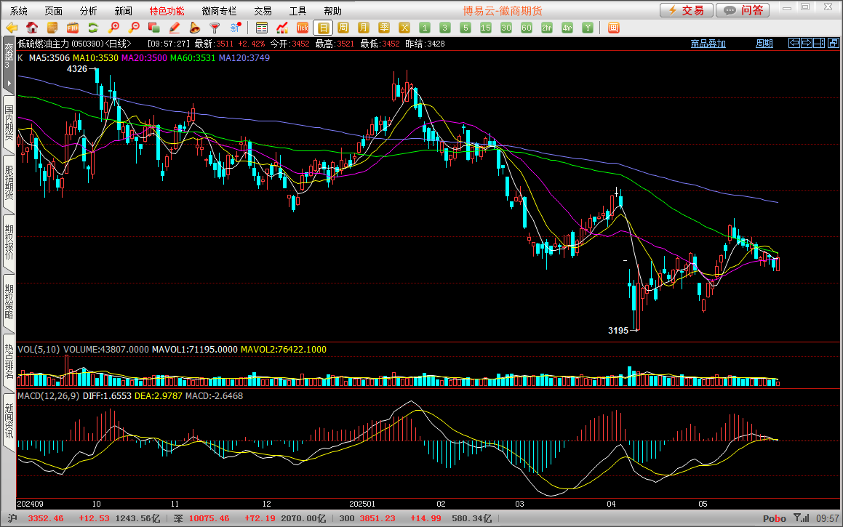Select the red pencil drawing tool
Viewport: 843px width, 527px height.
174,28
